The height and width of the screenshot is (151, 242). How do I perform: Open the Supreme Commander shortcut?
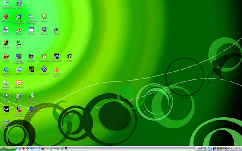point(19,56)
